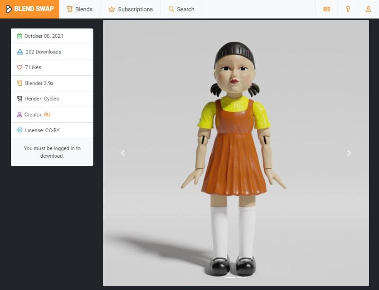This screenshot has width=379, height=290.
Task: Click the downloads icon beside 202 Downloads
Action: 20,52
